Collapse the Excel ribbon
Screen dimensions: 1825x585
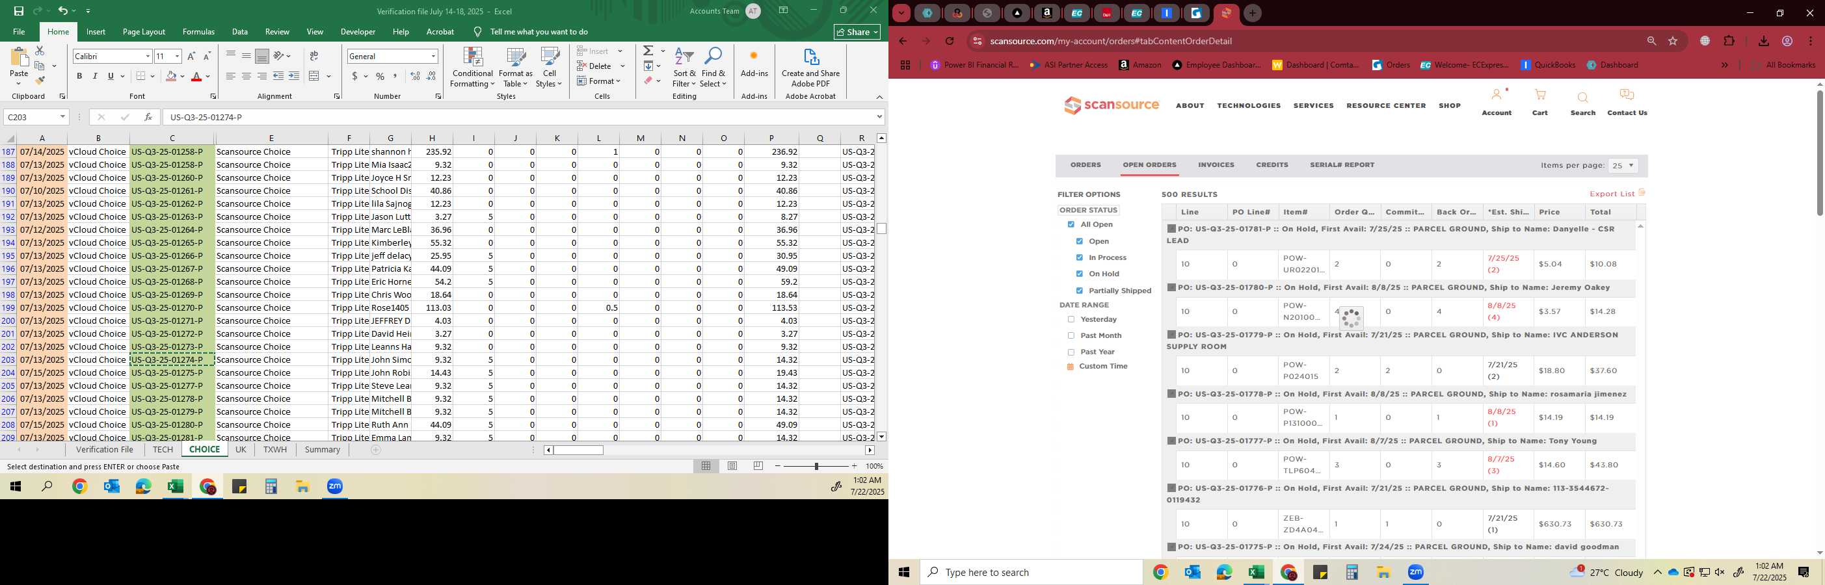click(879, 97)
